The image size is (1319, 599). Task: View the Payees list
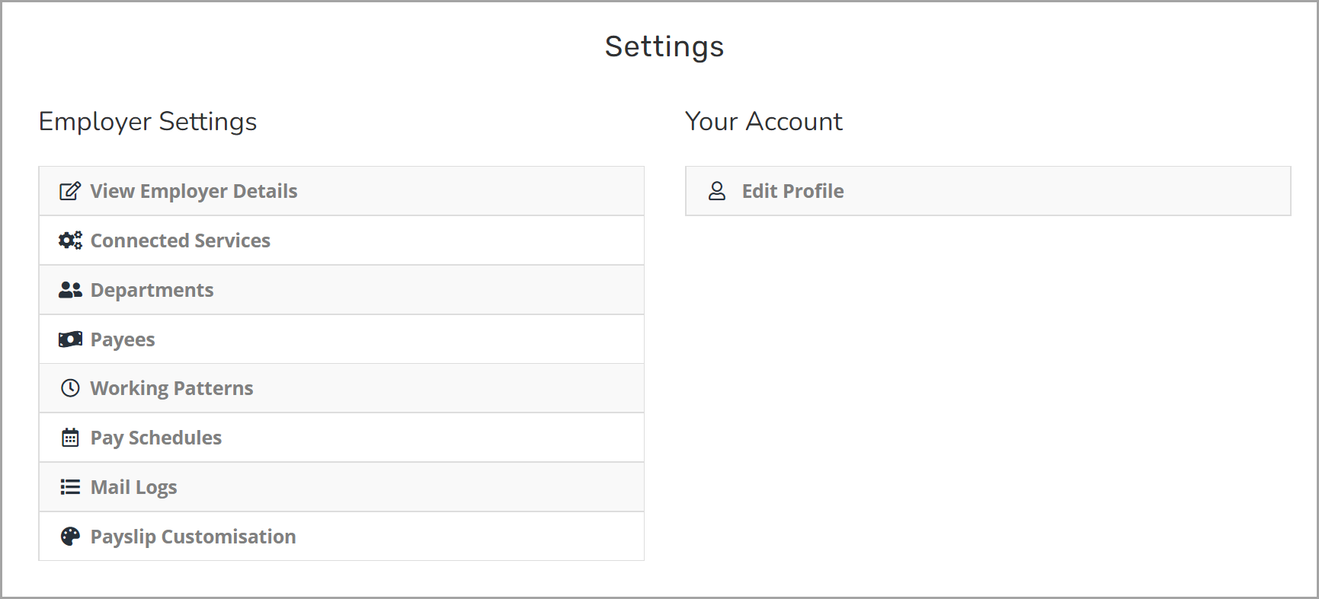point(122,339)
